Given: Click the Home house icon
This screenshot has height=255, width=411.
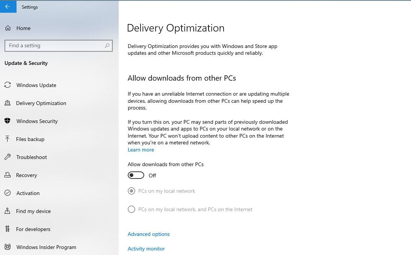Looking at the screenshot, I should point(8,28).
